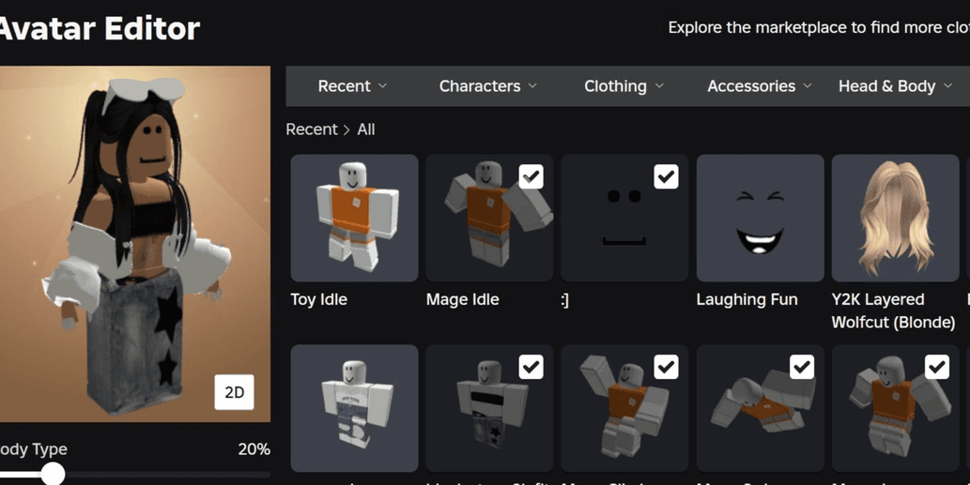Click the Laughing Fun label
The image size is (970, 485).
[x=747, y=299]
